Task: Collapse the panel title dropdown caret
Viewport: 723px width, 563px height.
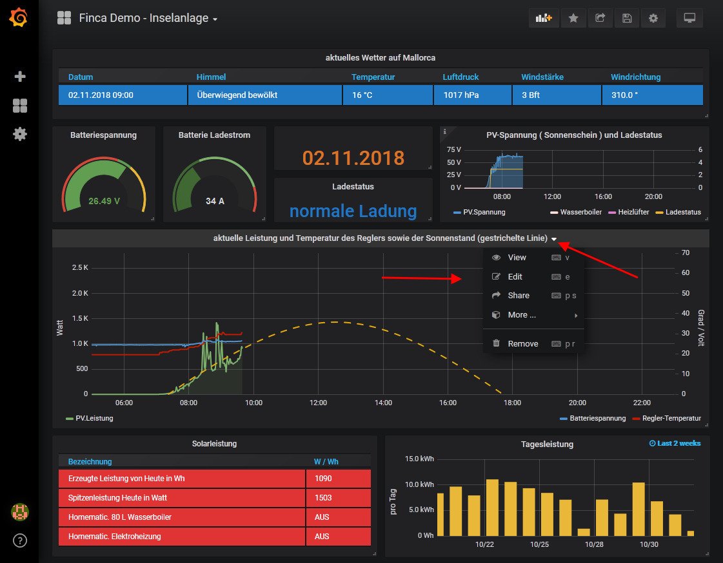Action: click(x=554, y=239)
